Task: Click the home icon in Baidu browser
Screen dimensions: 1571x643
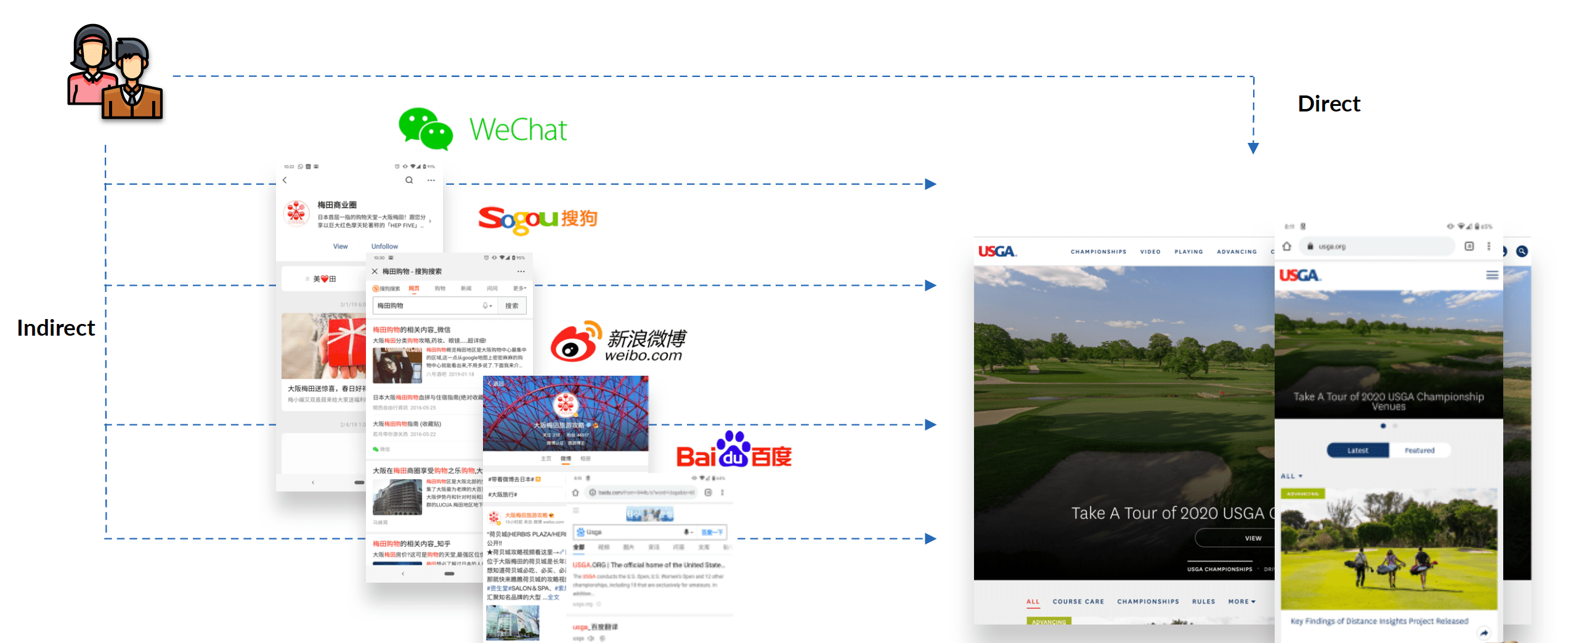Action: point(575,493)
